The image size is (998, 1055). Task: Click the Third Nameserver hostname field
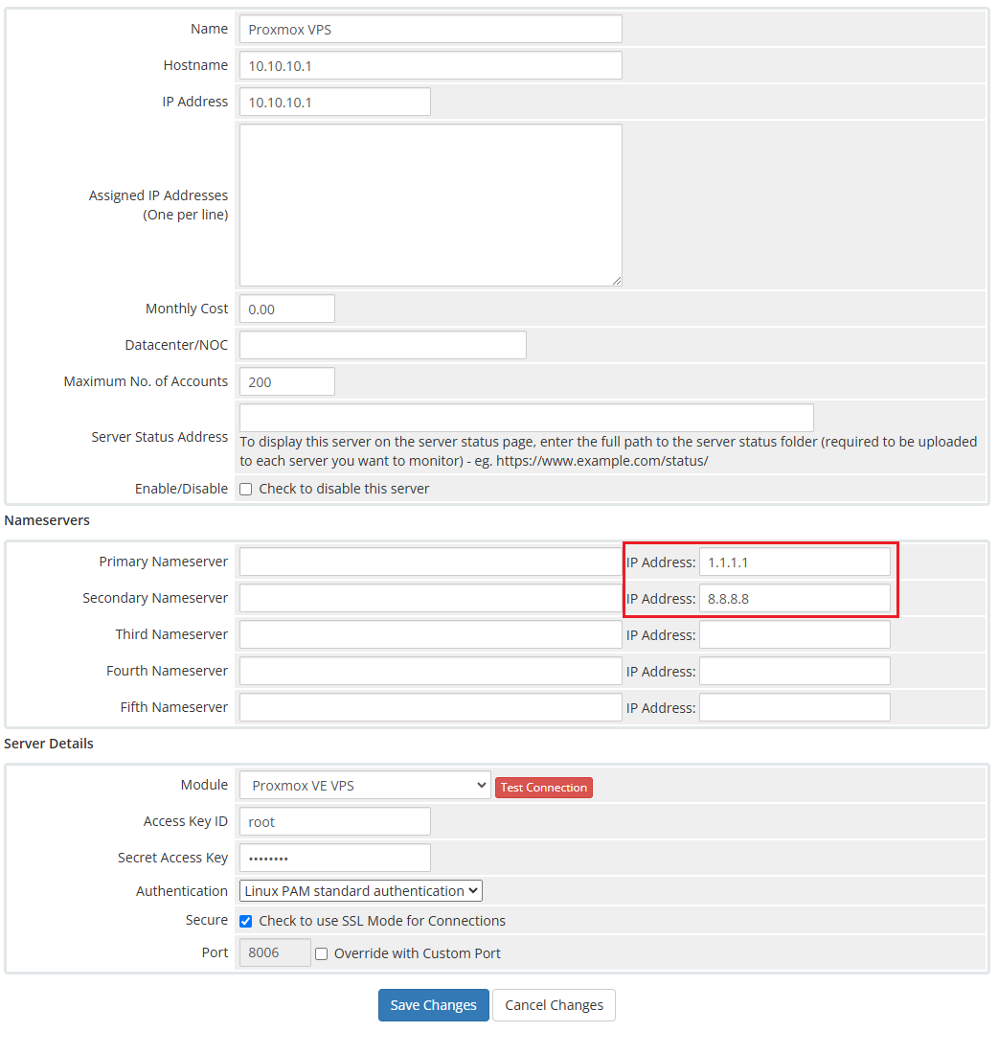coord(430,634)
